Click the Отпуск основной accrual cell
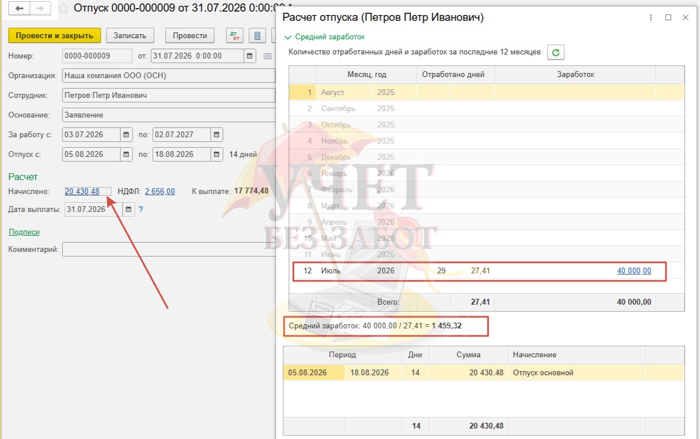700x439 pixels. [577, 372]
